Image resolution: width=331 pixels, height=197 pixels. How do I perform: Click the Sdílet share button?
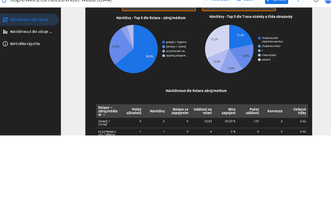[x=245, y=1]
